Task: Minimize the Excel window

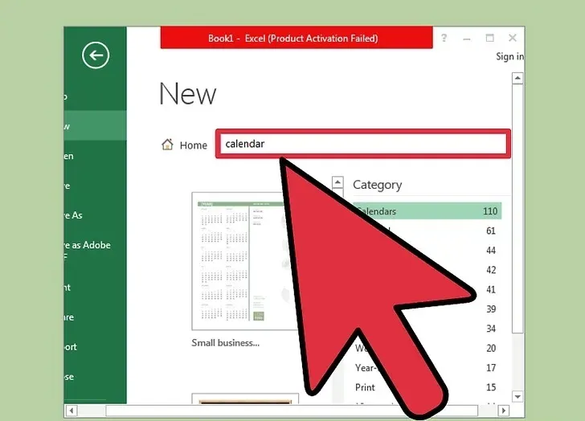Action: click(x=466, y=39)
